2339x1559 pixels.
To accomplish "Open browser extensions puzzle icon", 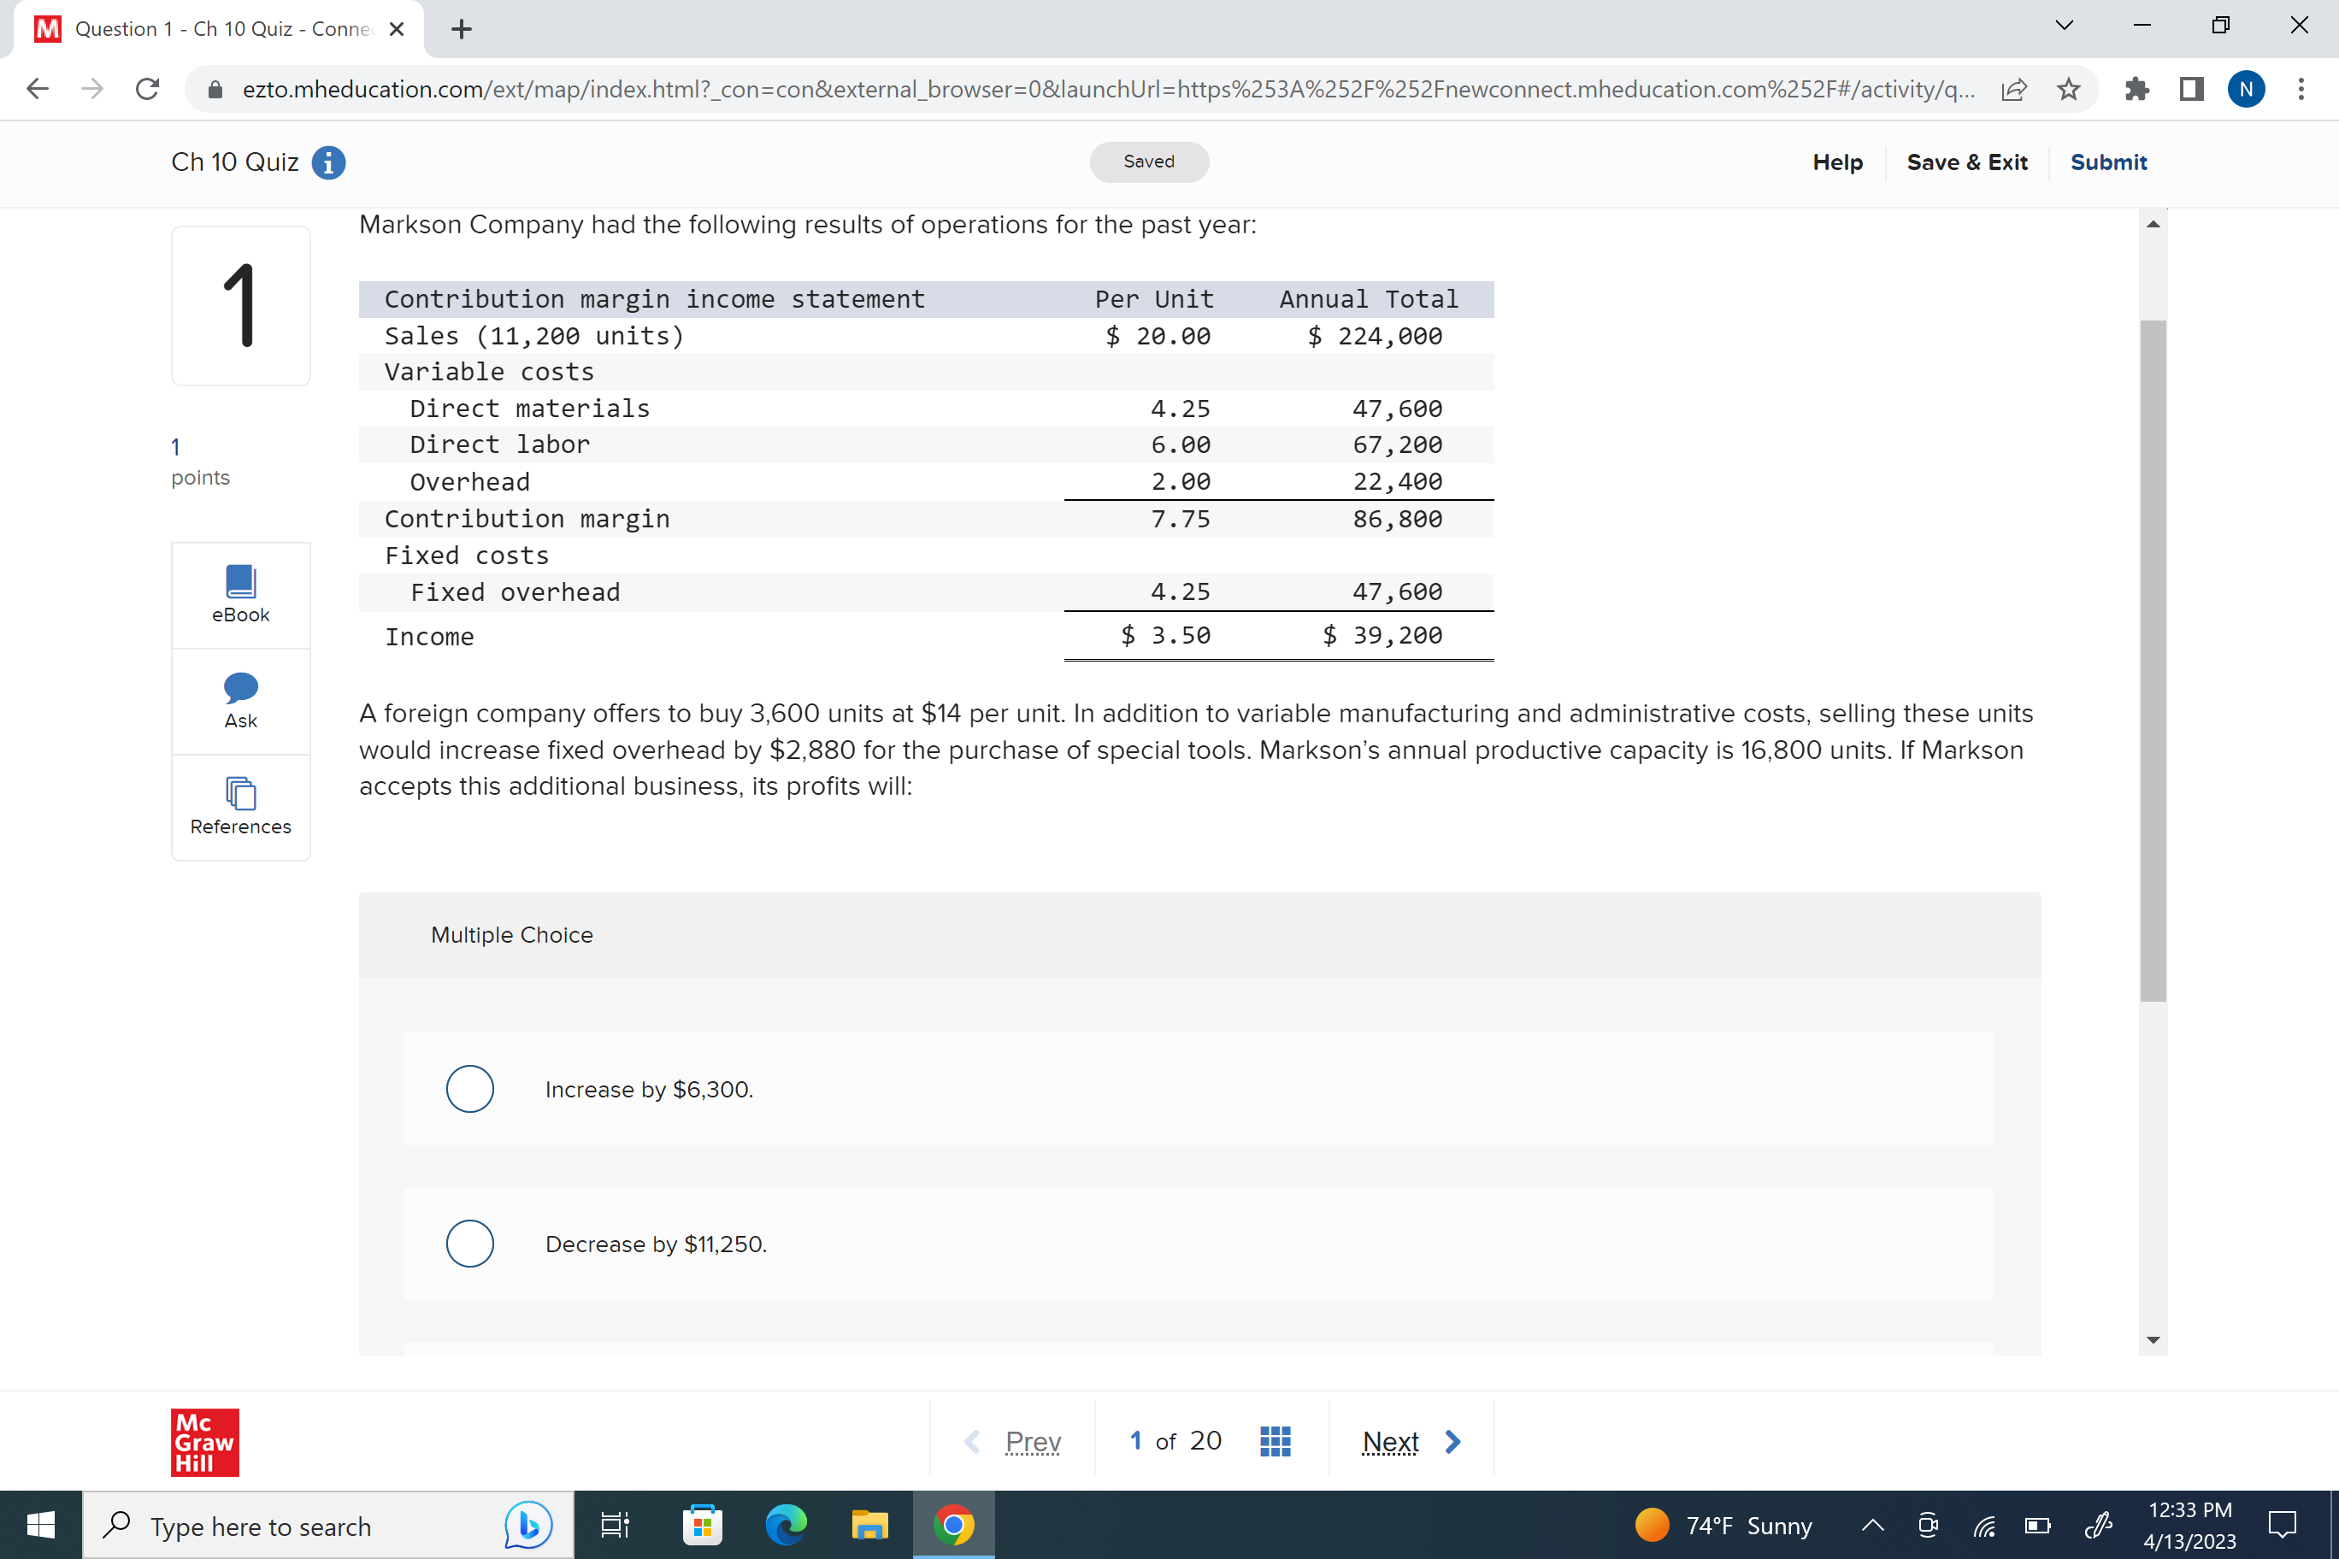I will (x=2136, y=90).
